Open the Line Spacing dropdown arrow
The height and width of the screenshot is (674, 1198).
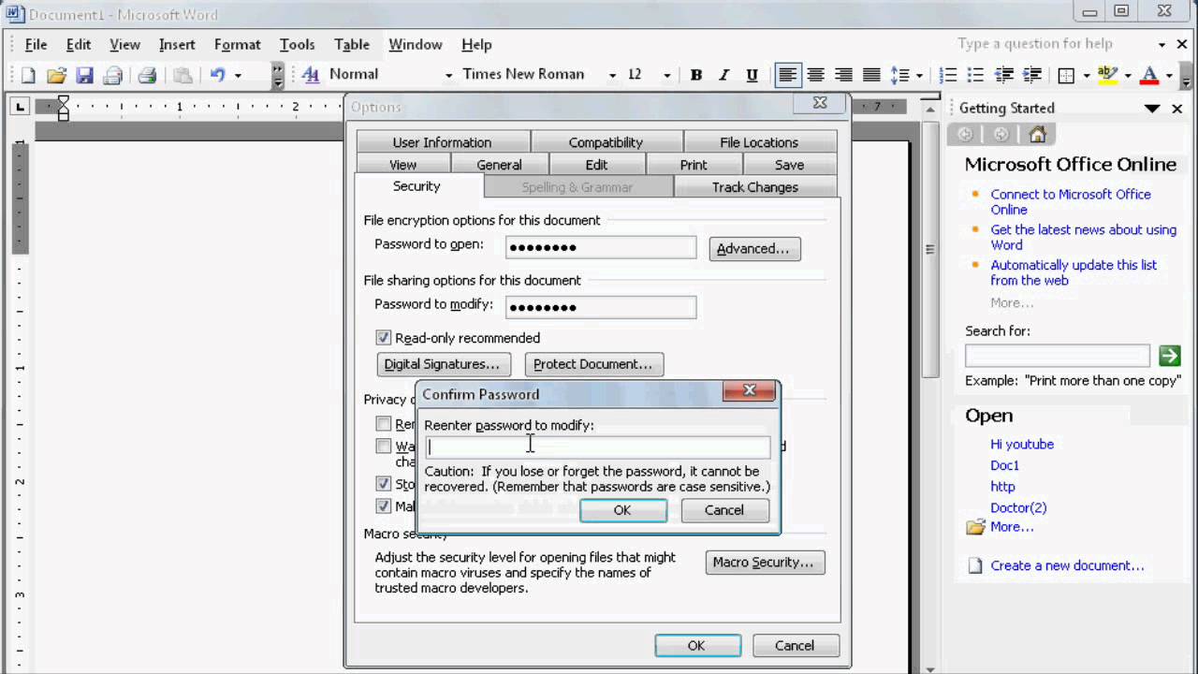[x=919, y=75]
